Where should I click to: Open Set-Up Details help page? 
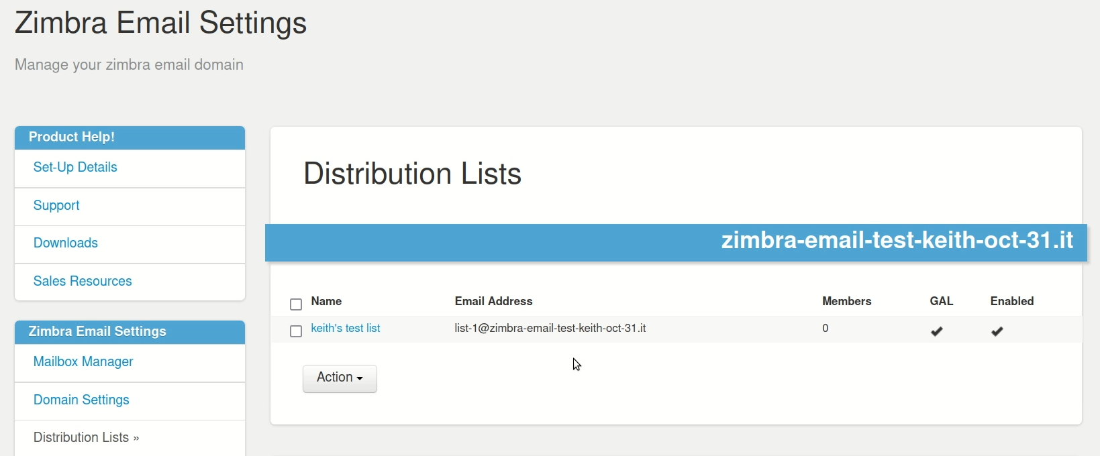74,167
